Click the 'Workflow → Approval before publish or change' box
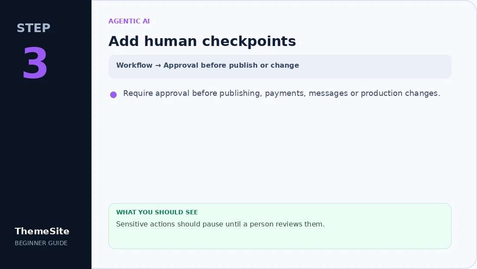Viewport: 477px width, 269px height. pos(280,67)
